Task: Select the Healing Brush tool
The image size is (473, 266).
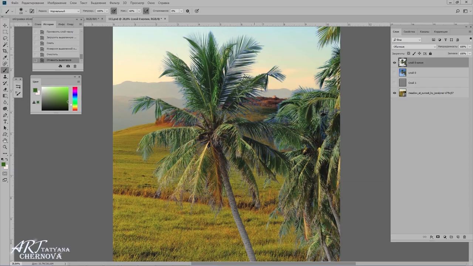Action: [5, 64]
